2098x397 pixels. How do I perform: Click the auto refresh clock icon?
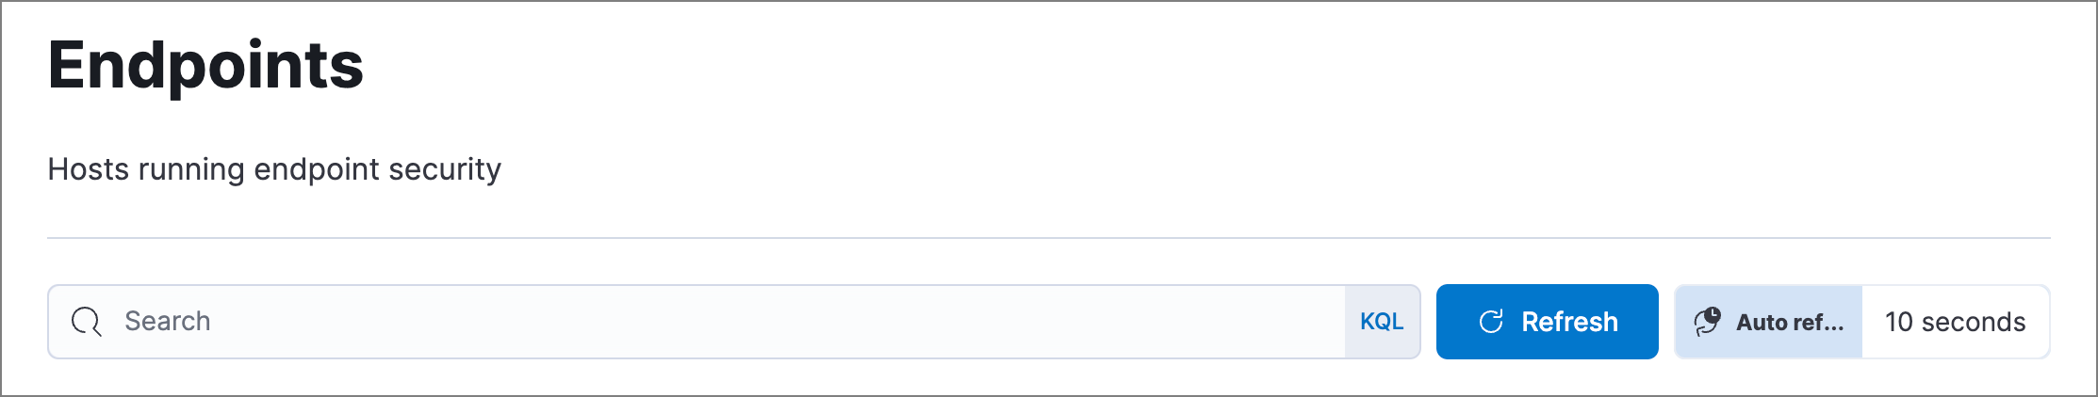[x=1707, y=322]
